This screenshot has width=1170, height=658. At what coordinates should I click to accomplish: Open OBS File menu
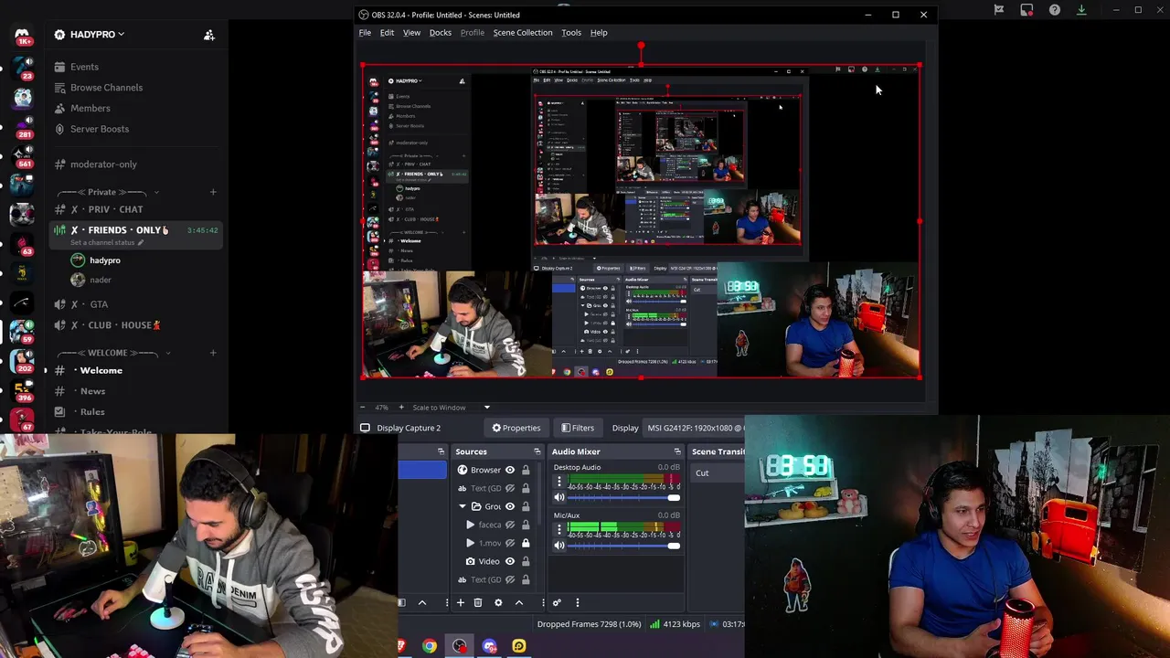365,33
